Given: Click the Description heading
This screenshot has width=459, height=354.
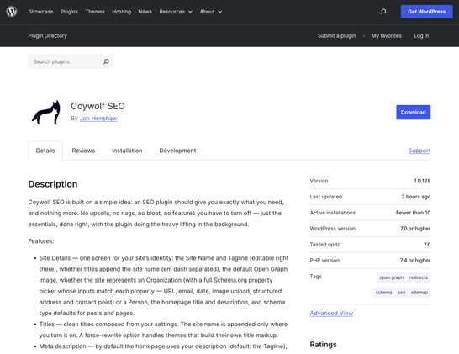Looking at the screenshot, I should pyautogui.click(x=53, y=184).
